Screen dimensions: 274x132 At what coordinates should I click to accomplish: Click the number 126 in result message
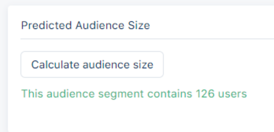(204, 94)
